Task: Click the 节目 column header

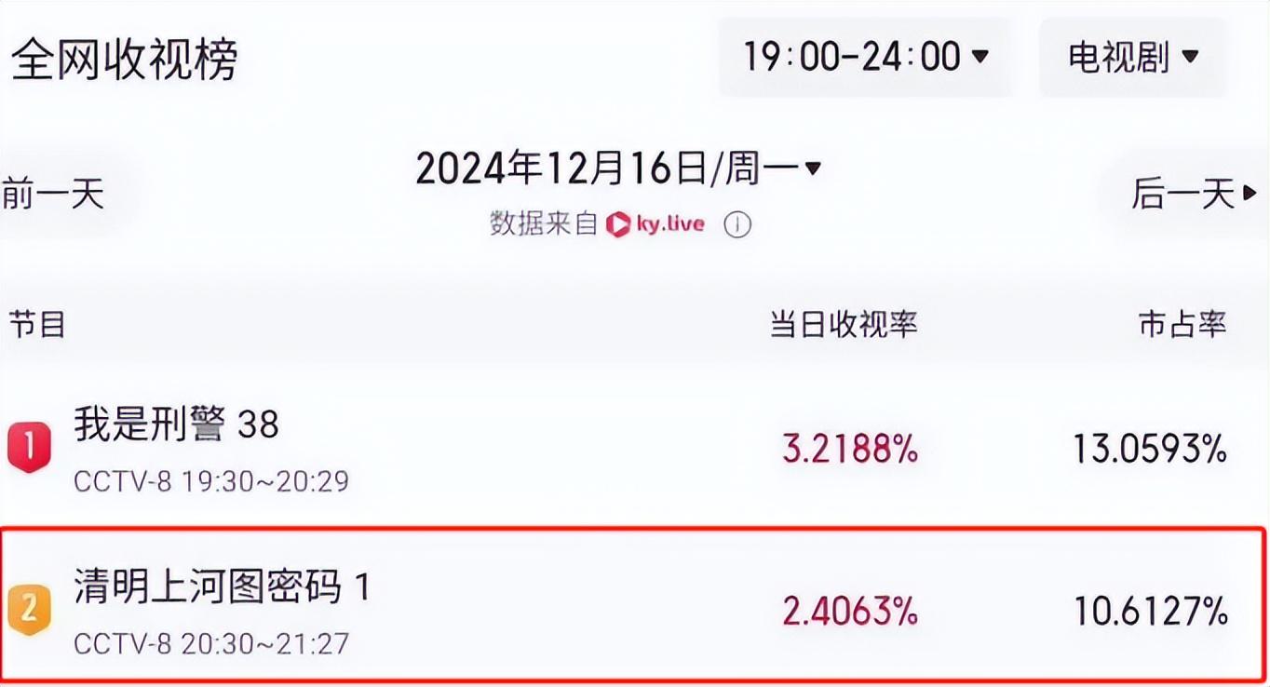Action: (x=37, y=325)
